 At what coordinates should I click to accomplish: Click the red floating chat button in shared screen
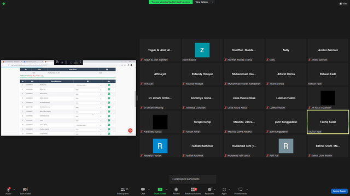(x=130, y=131)
